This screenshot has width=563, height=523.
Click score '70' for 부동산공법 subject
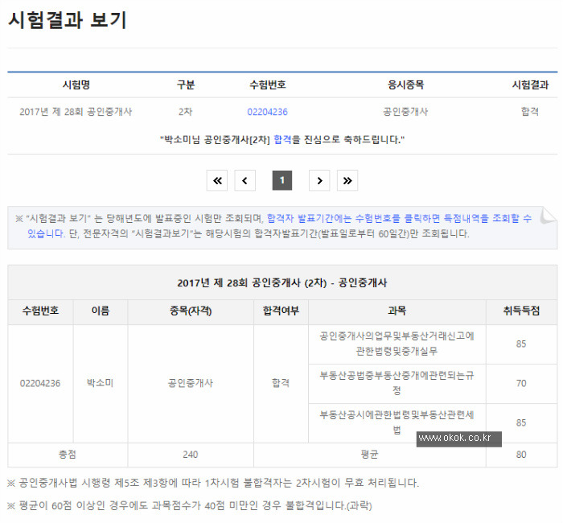coord(521,383)
